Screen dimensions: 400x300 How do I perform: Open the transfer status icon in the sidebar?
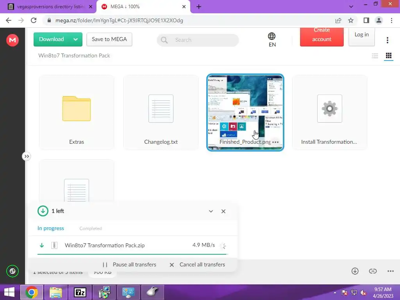pos(12,271)
